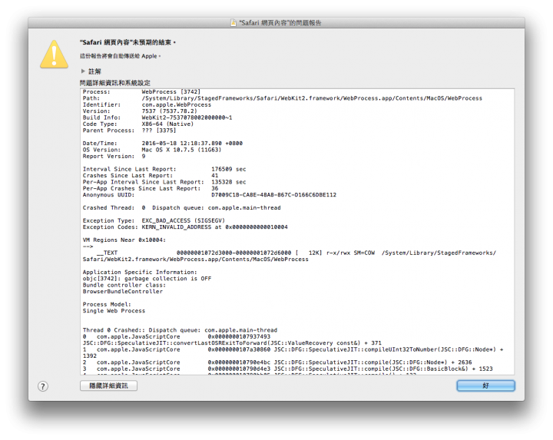Select the 'Code Type: X86-64 (Native)' line
This screenshot has width=553, height=440.
138,124
